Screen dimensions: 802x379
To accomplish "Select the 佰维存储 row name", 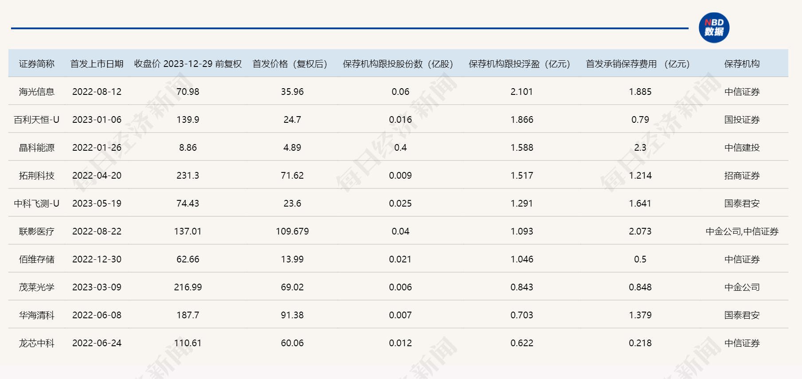I will coord(37,259).
